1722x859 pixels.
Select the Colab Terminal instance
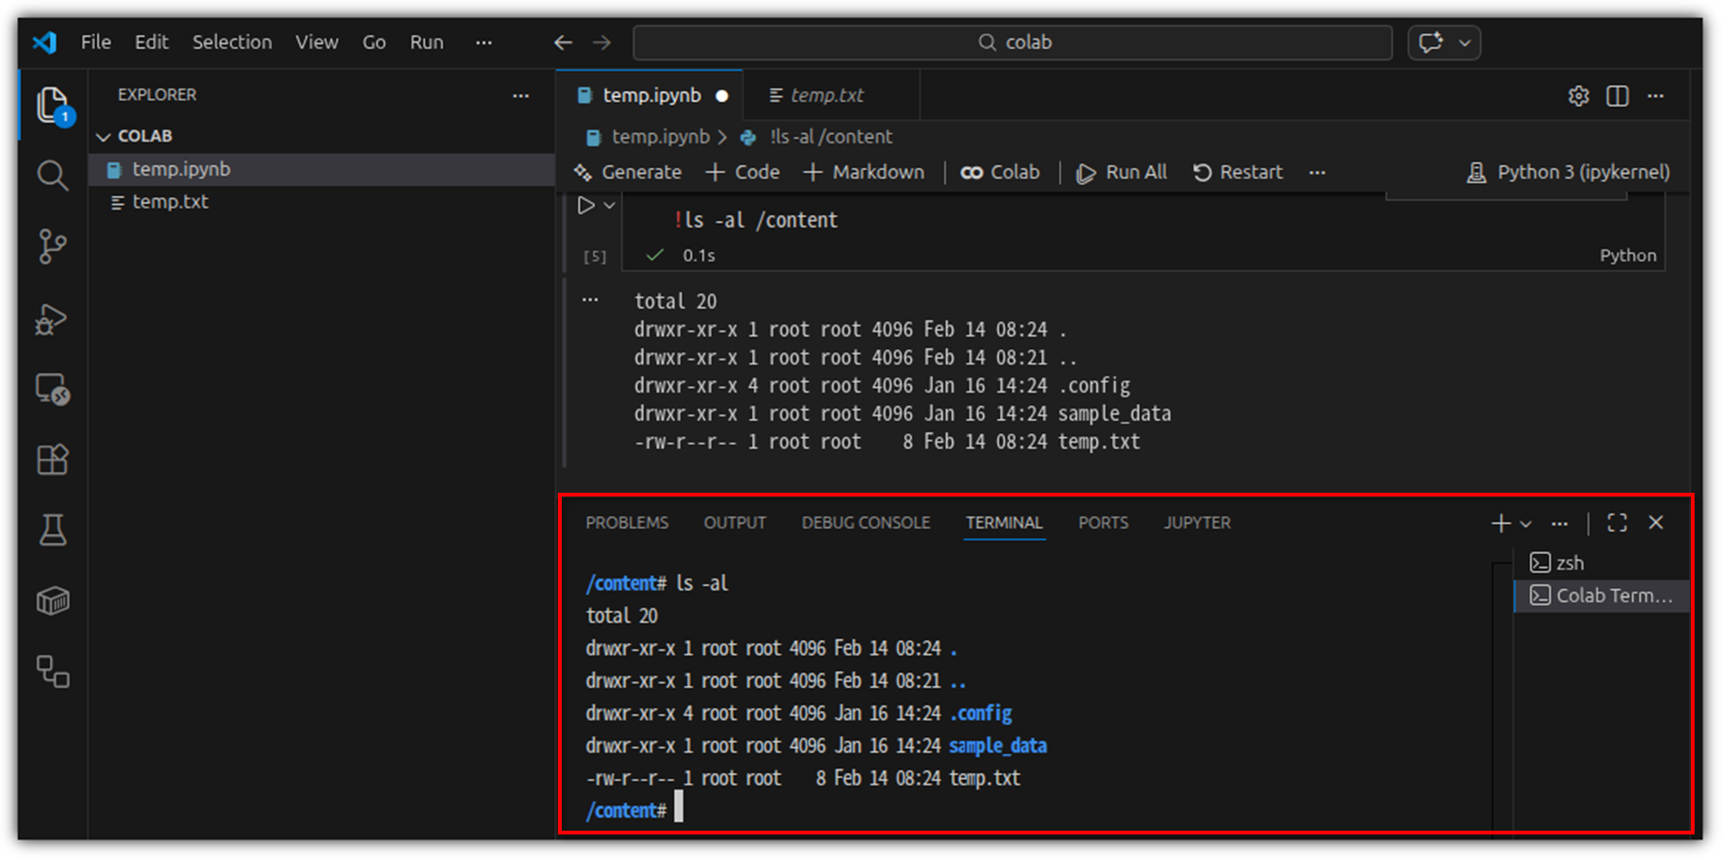(1601, 597)
